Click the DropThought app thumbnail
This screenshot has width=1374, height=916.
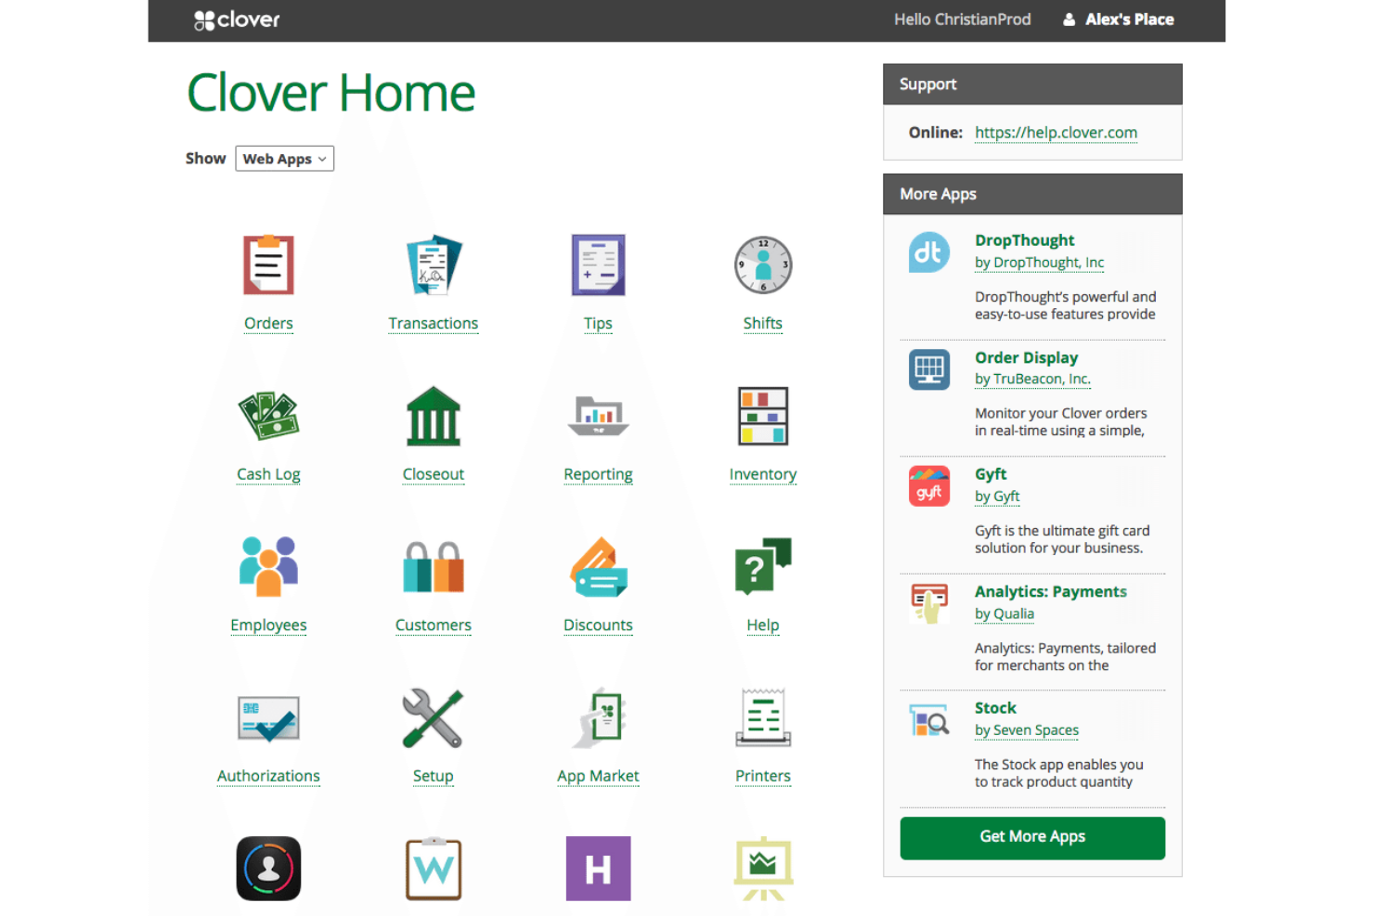(x=929, y=252)
